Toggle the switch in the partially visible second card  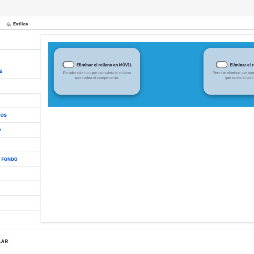[222, 64]
